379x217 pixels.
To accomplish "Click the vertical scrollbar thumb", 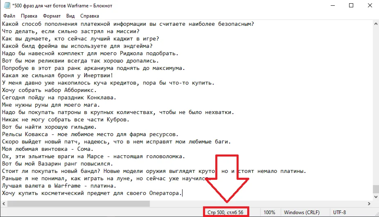I will [x=376, y=189].
